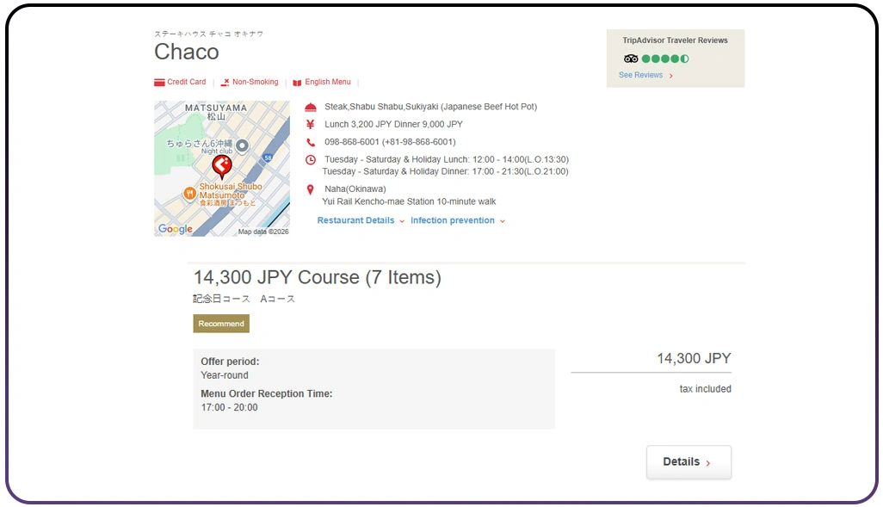Click the Google logo on the map

[x=175, y=229]
